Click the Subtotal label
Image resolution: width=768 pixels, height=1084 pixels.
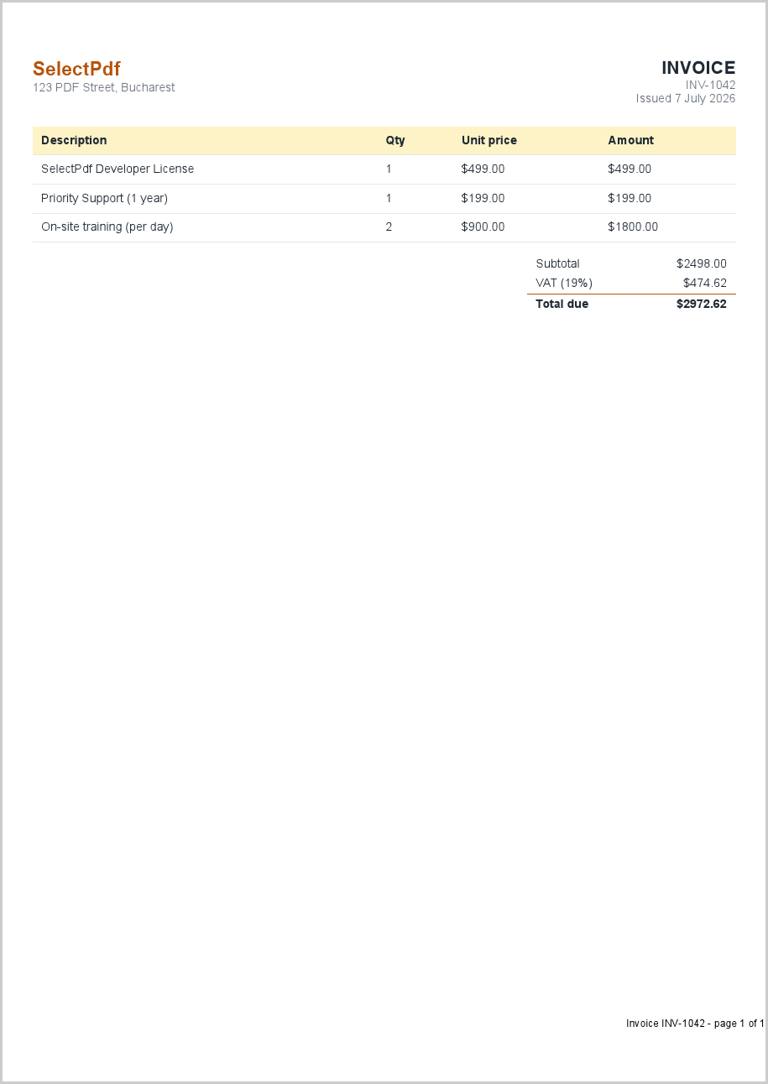pyautogui.click(x=557, y=263)
